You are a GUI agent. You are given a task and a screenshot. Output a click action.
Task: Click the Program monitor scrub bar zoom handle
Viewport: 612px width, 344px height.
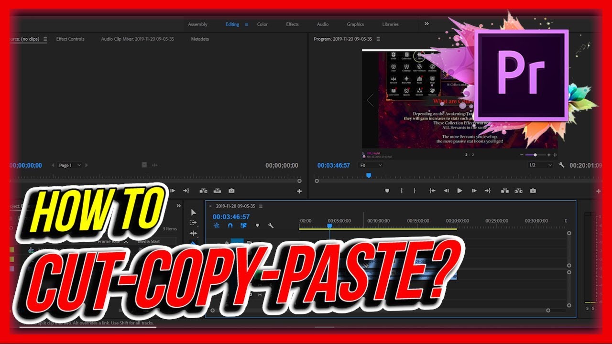point(317,181)
